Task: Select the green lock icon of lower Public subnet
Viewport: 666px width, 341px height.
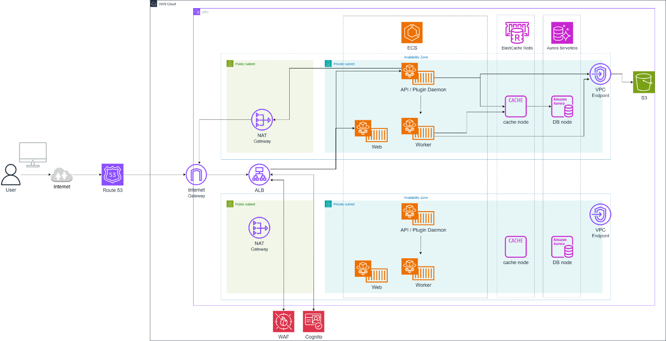Action: pyautogui.click(x=230, y=204)
